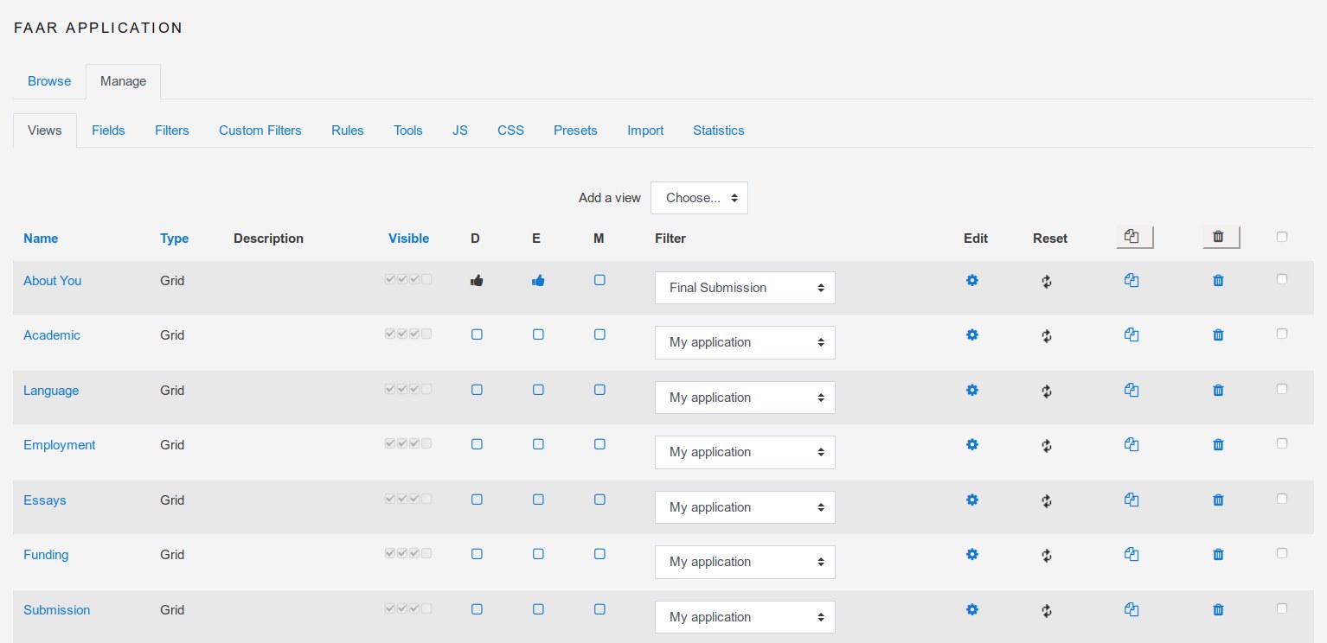
Task: Duplicate the Employment view
Action: 1131,444
